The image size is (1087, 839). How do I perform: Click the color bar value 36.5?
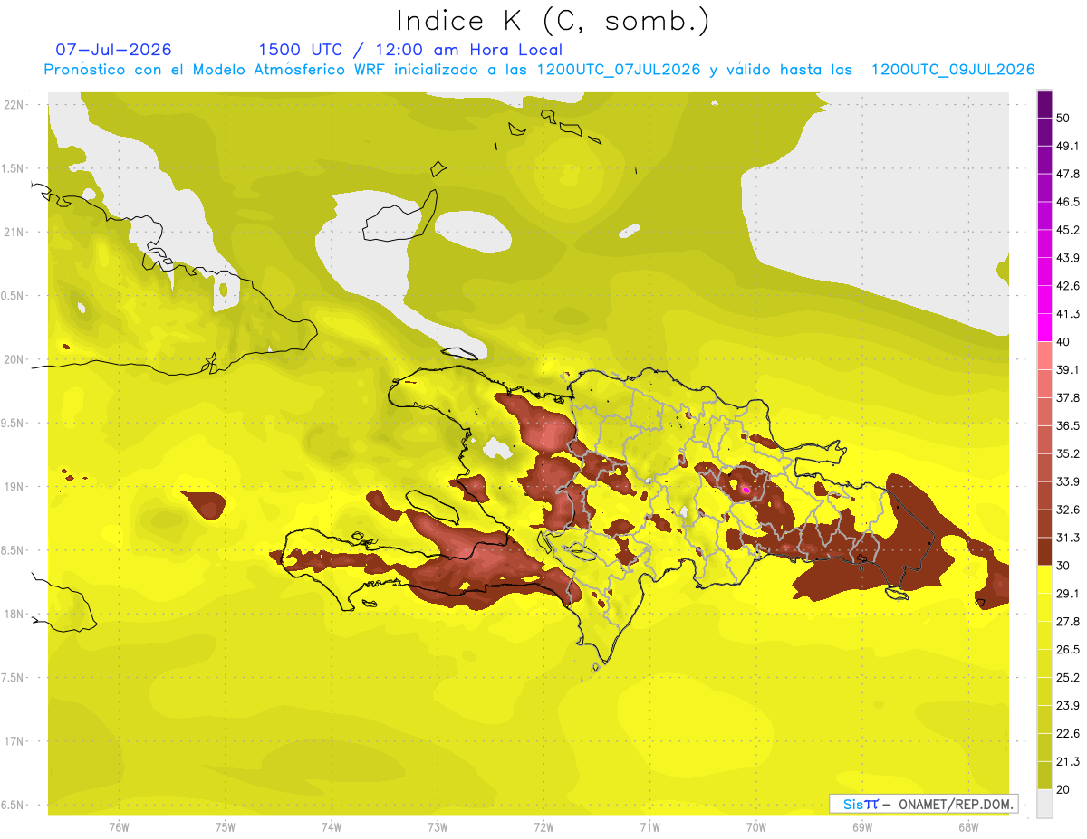(1068, 425)
